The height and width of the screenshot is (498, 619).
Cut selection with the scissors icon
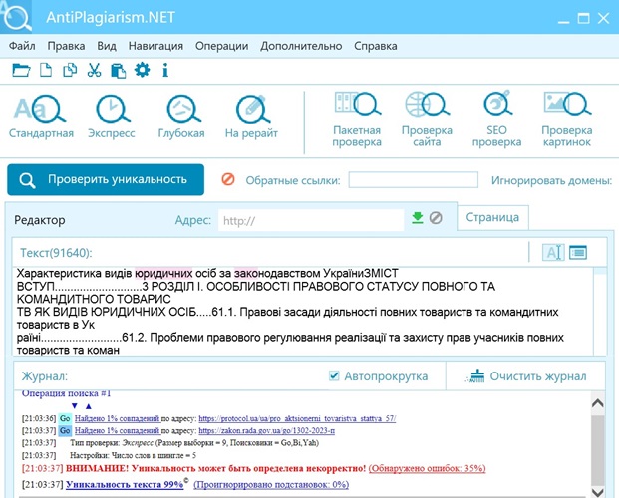pos(94,70)
